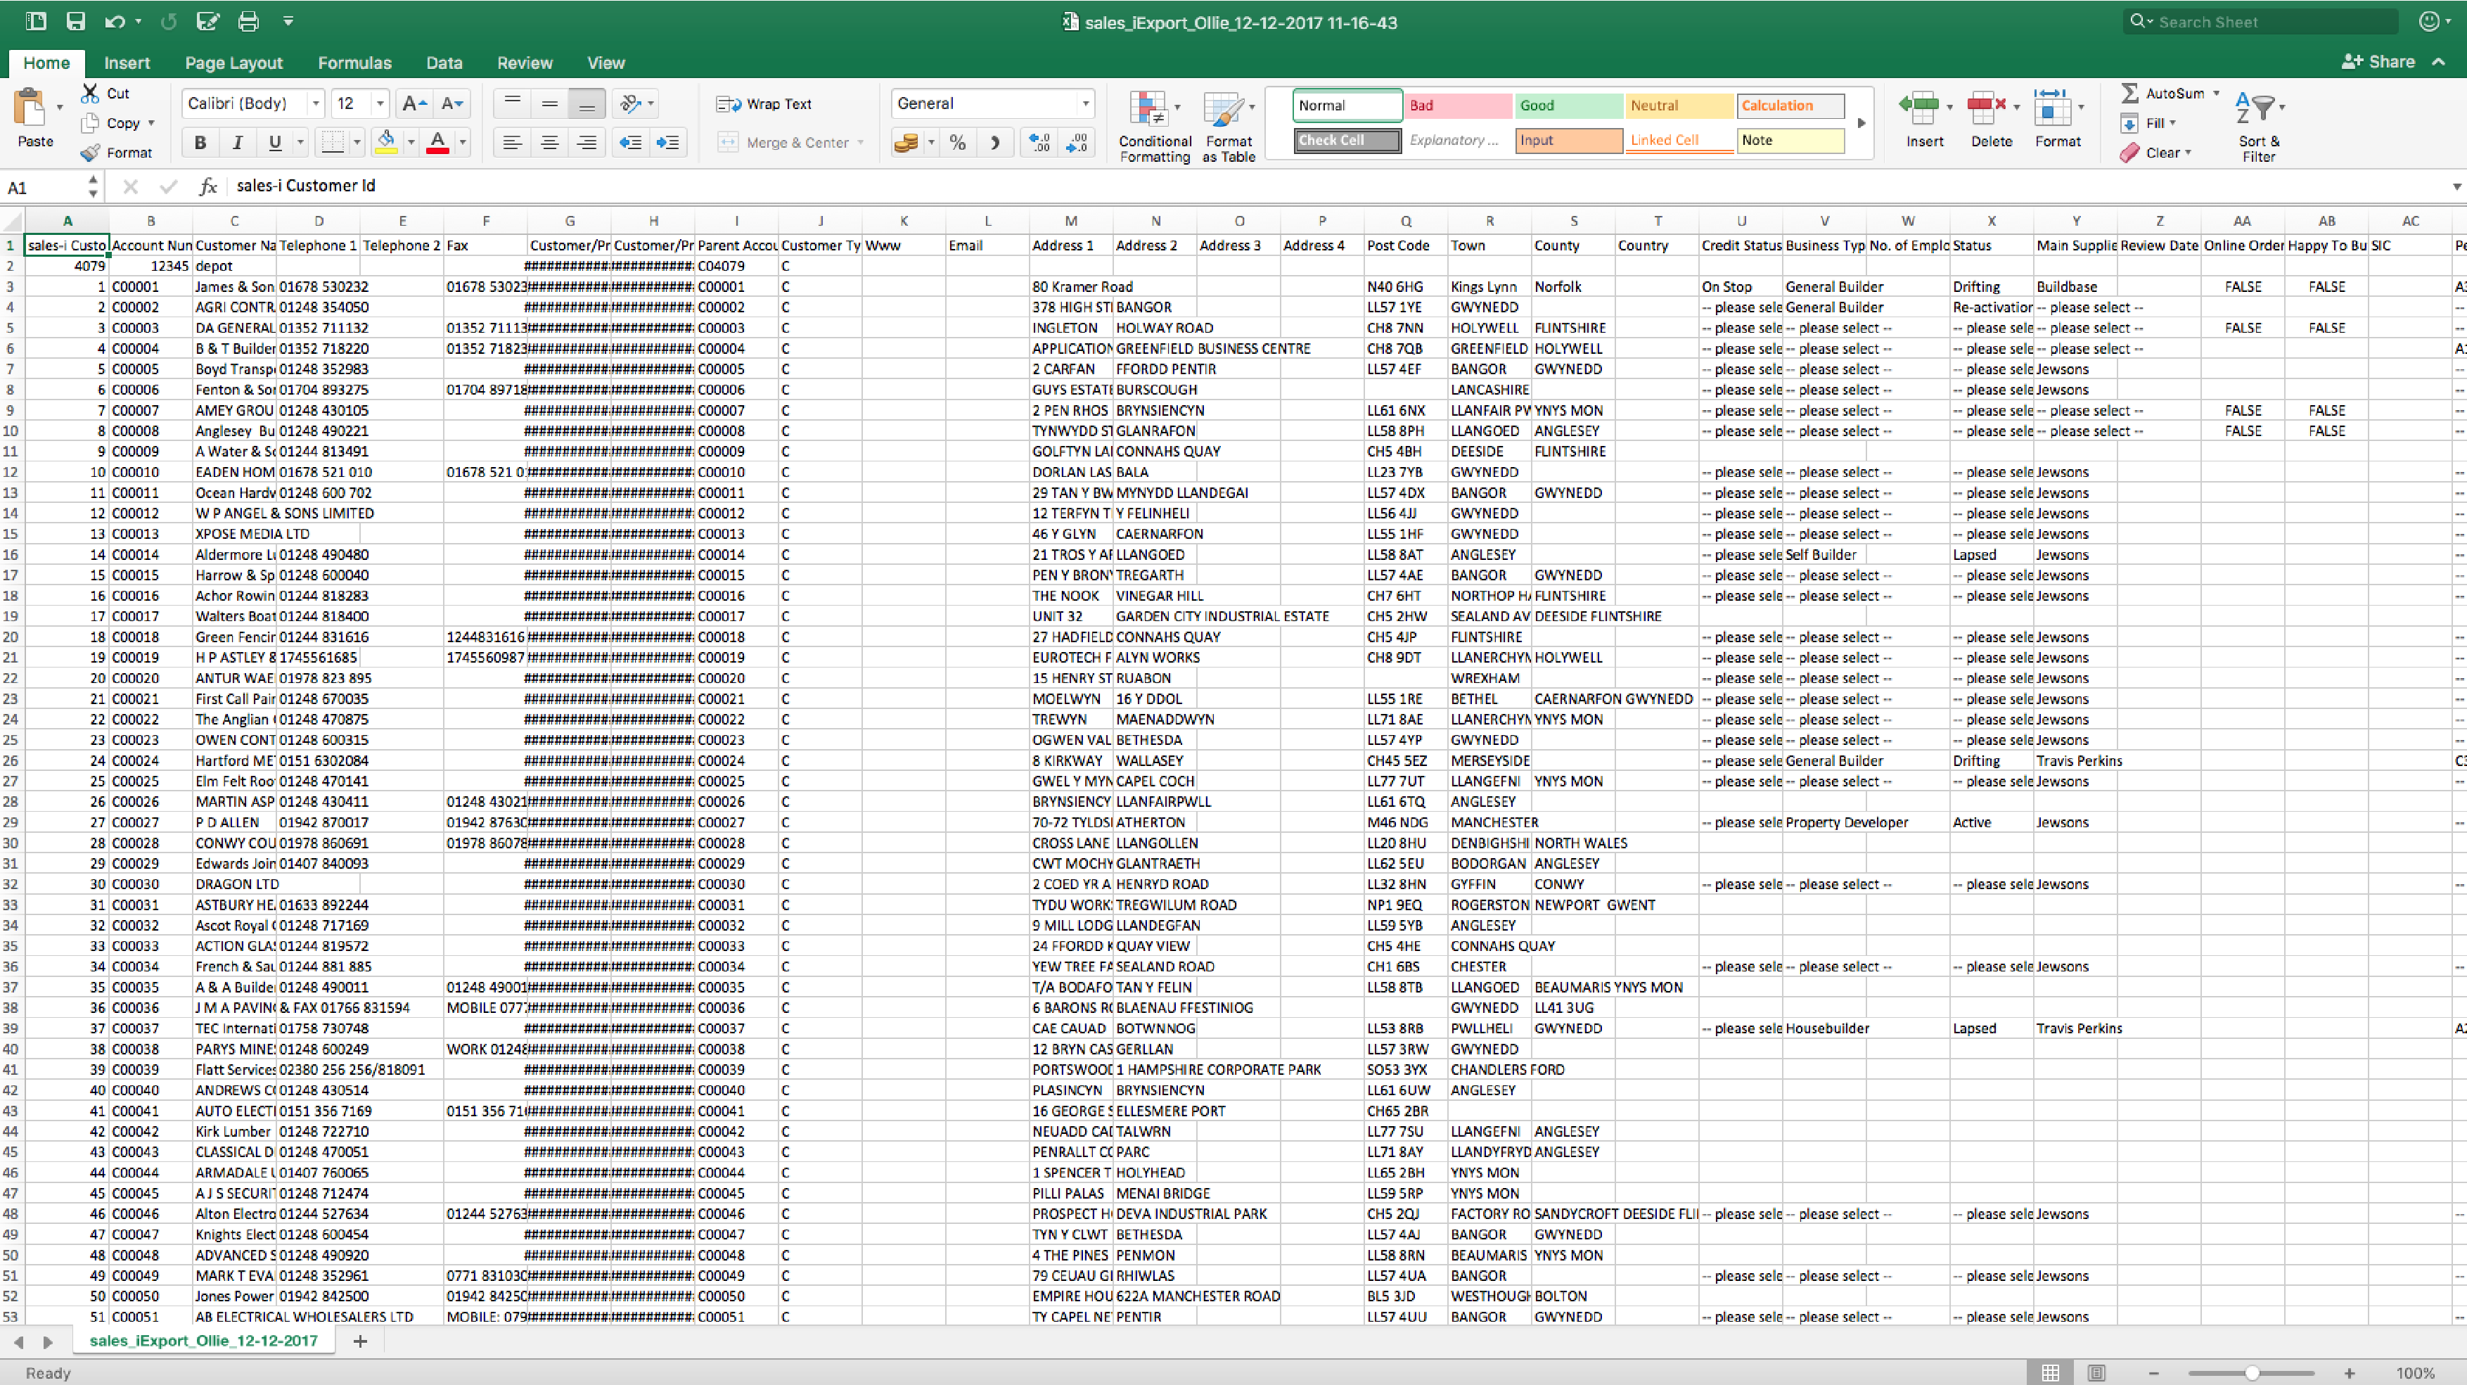
Task: Click the increase decimal icon
Action: 1039,143
